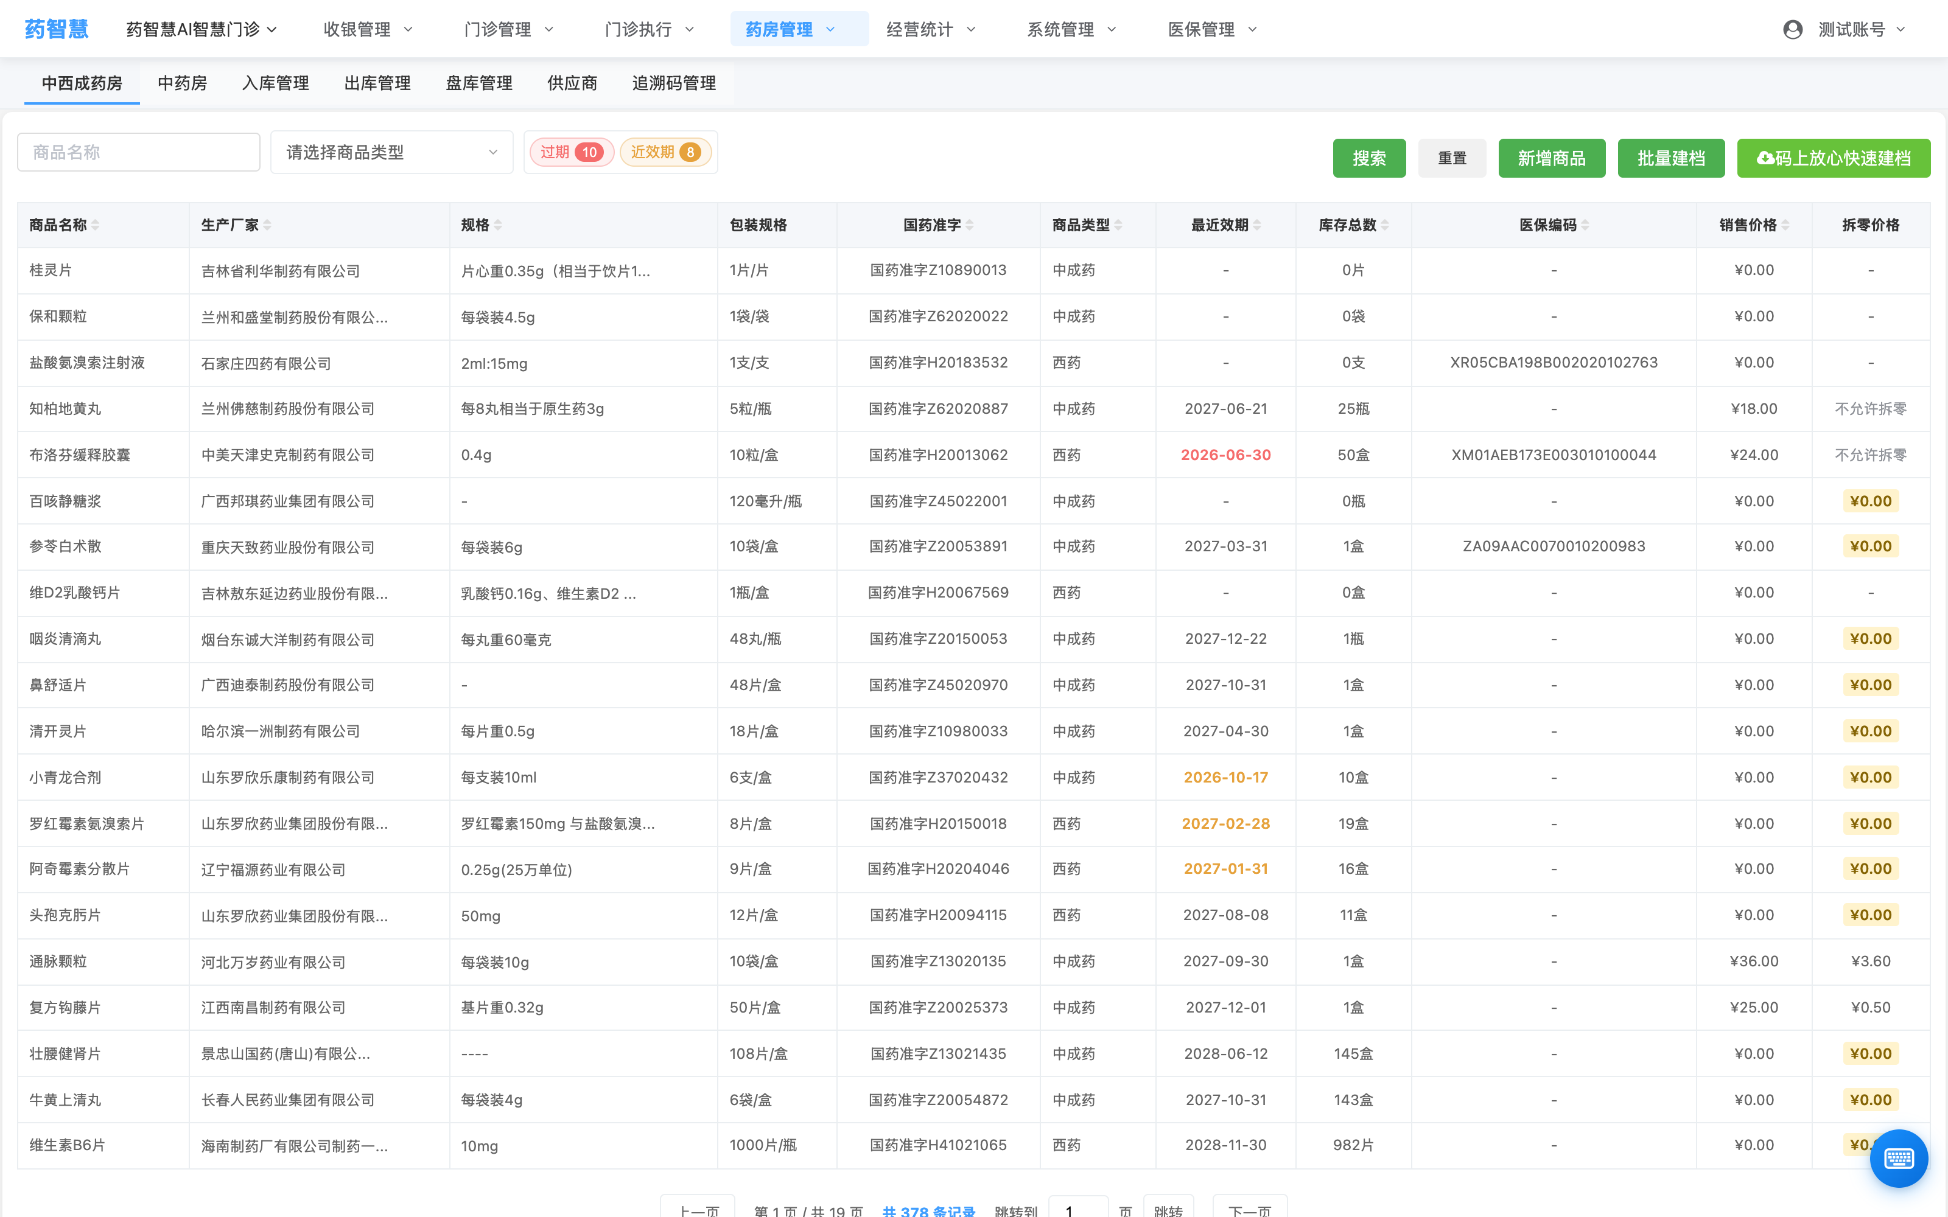
Task: Select the 布洛芬缓释胶囊 product name
Action: (x=80, y=455)
